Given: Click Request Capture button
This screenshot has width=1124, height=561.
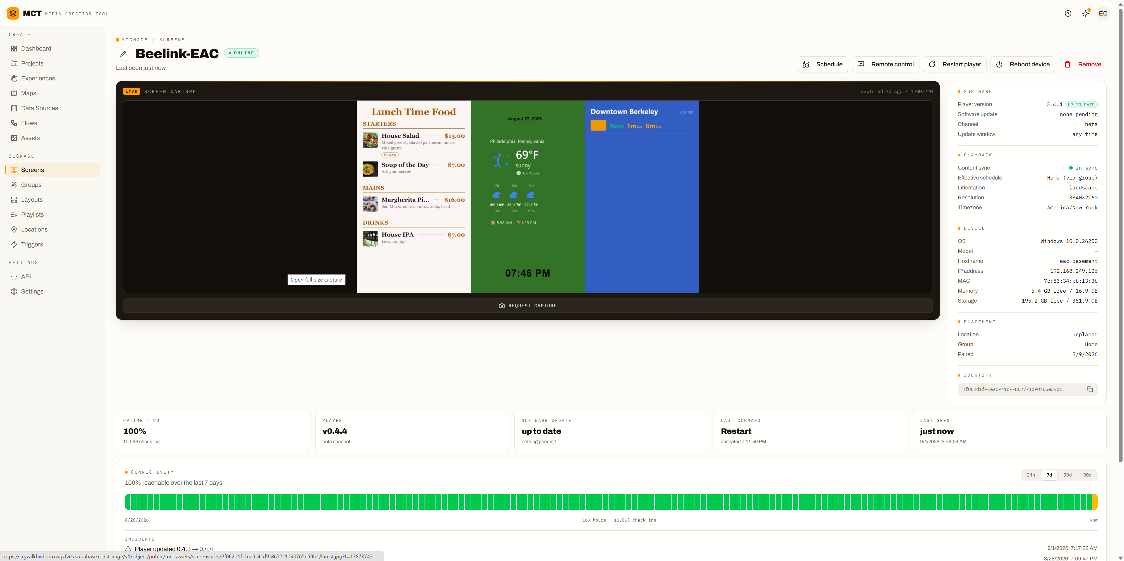Looking at the screenshot, I should pyautogui.click(x=527, y=305).
